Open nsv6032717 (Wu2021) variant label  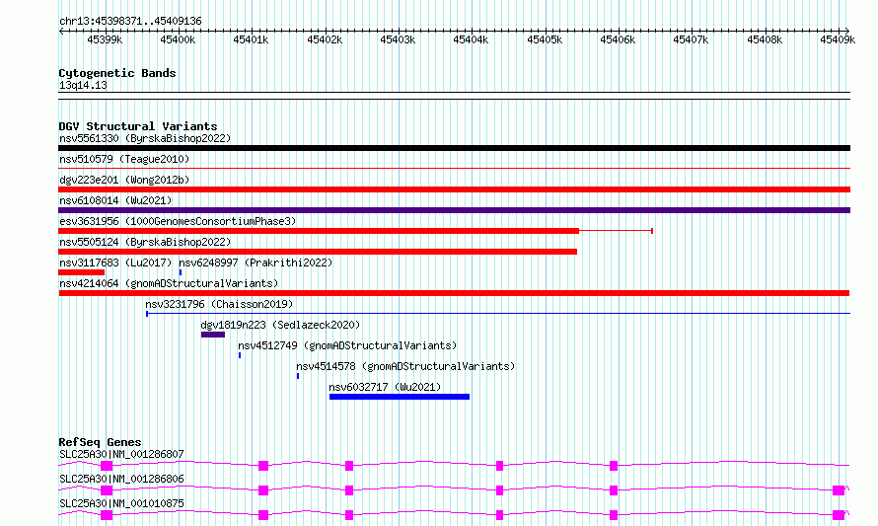[x=385, y=387]
